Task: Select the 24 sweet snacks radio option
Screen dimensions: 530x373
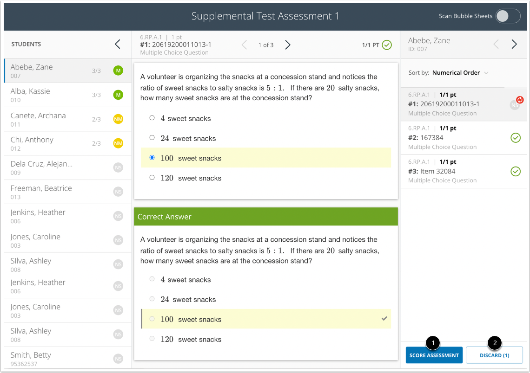Action: 152,138
